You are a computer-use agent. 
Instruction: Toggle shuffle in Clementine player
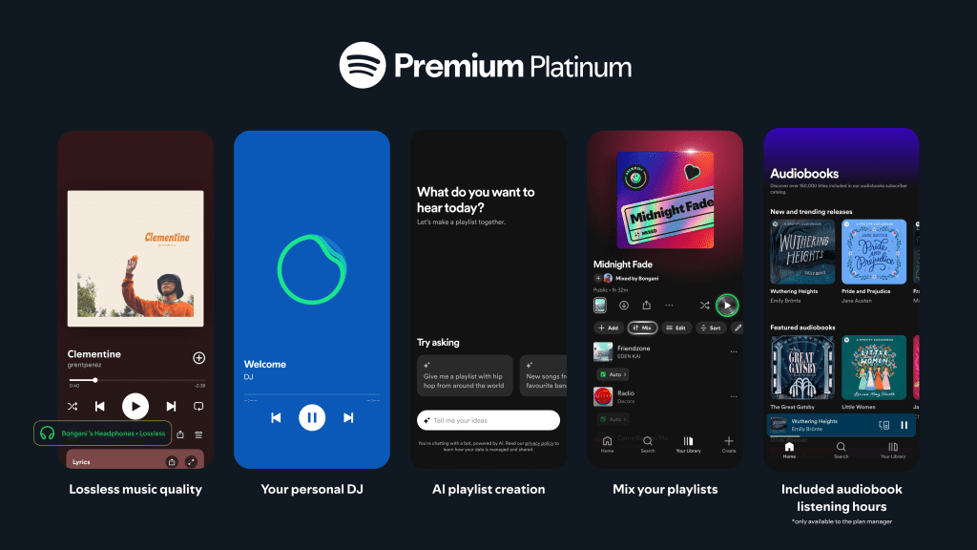(x=73, y=407)
